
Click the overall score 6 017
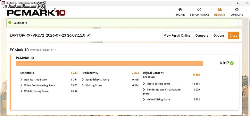pyautogui.click(x=224, y=63)
